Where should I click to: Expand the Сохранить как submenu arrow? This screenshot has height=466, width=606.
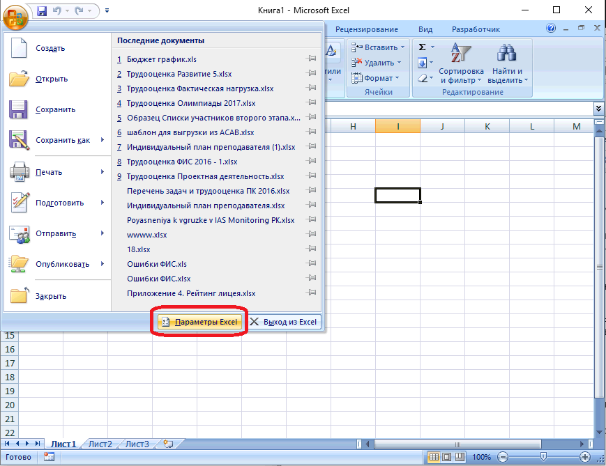pyautogui.click(x=103, y=140)
